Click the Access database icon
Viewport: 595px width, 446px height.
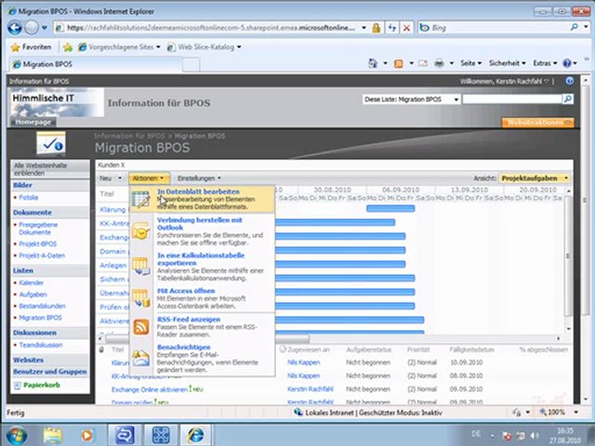141,298
